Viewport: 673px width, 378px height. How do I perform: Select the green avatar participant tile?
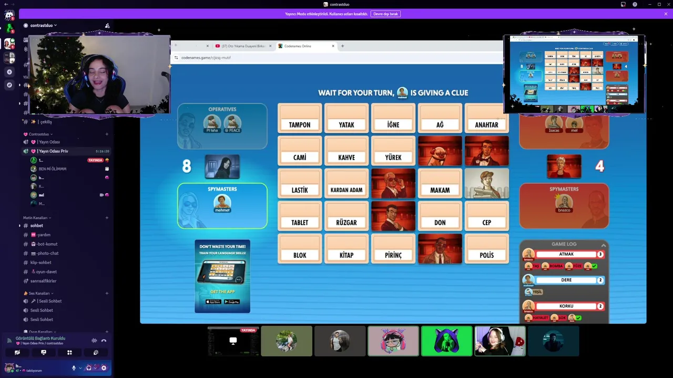point(447,341)
